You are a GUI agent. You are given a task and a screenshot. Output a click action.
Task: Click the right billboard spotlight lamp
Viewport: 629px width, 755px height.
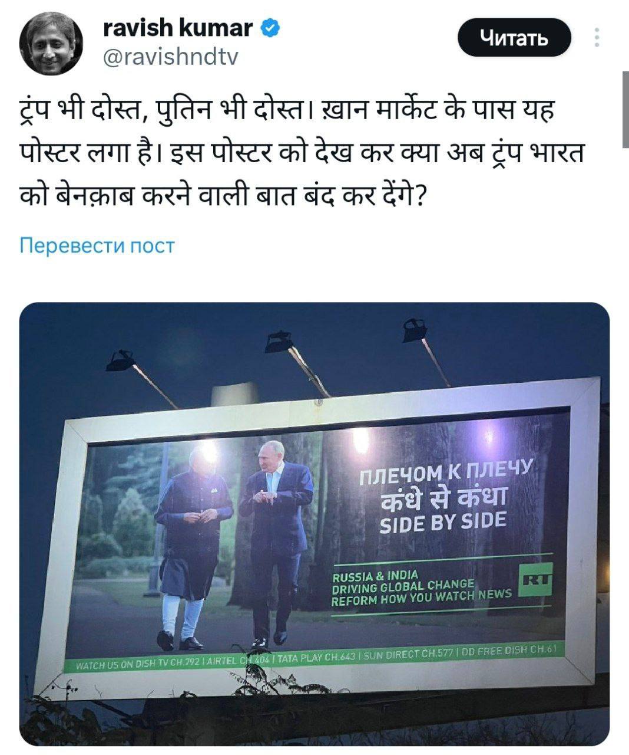tap(415, 330)
